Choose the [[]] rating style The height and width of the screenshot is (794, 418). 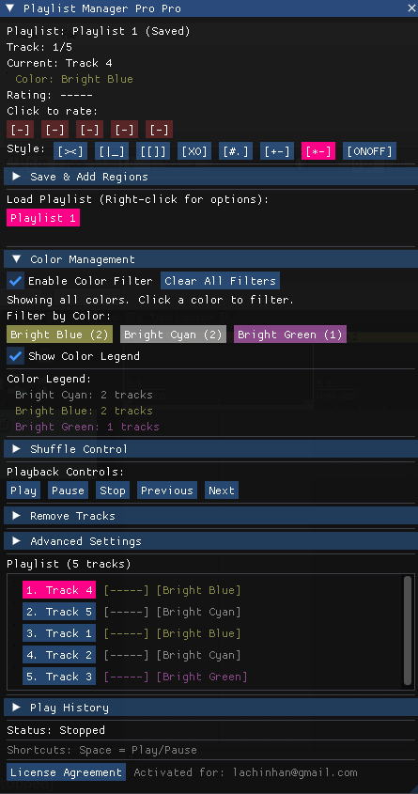point(153,151)
